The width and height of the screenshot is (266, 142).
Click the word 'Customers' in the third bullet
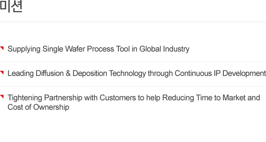click(x=118, y=98)
